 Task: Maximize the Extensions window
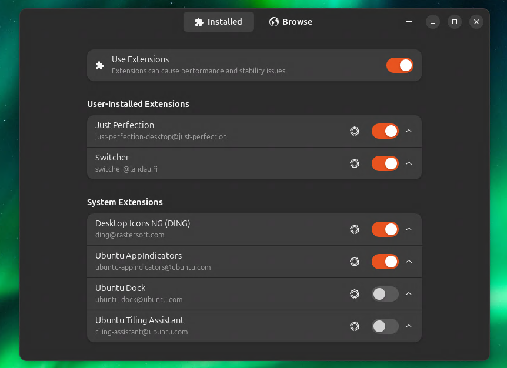coord(454,22)
